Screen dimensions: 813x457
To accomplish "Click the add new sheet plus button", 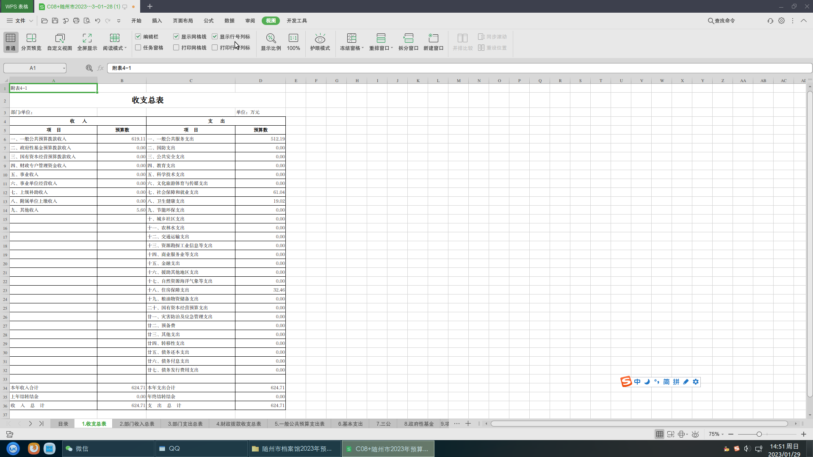I will [x=468, y=424].
